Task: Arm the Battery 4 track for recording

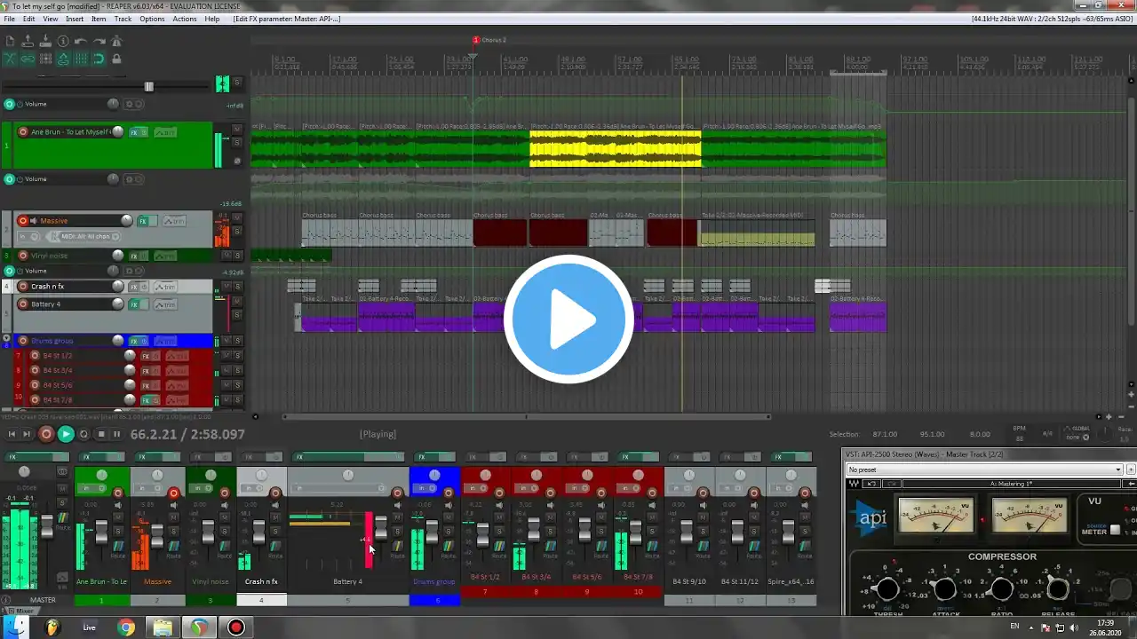Action: [x=23, y=304]
